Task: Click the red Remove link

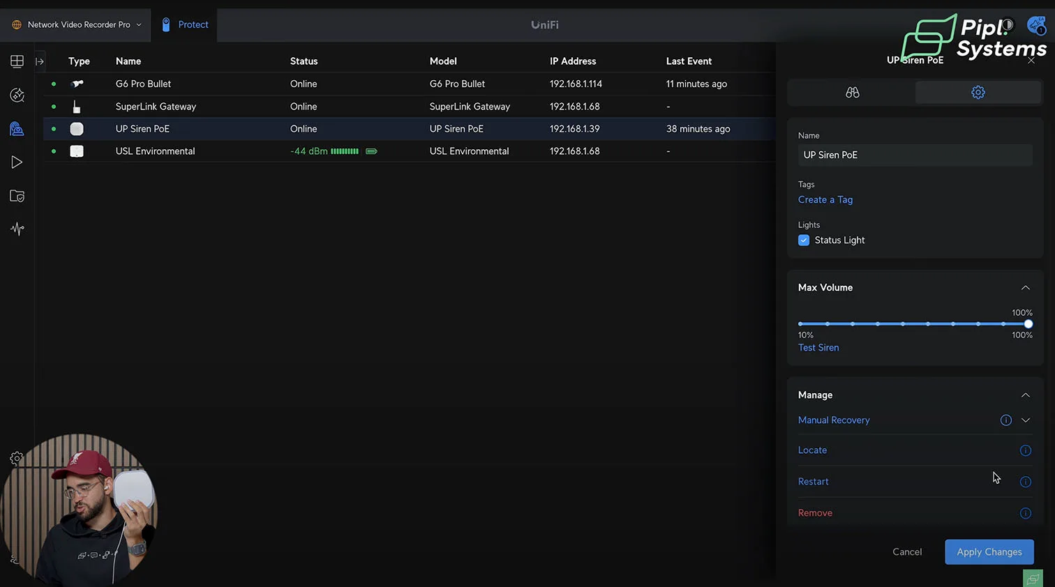Action: (x=815, y=513)
